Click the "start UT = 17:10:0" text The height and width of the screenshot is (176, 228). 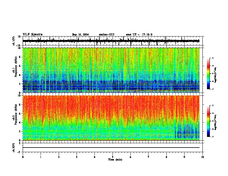coord(139,35)
